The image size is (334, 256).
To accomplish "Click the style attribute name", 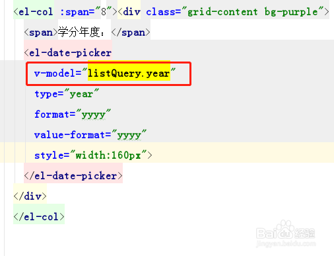I will [49, 155].
